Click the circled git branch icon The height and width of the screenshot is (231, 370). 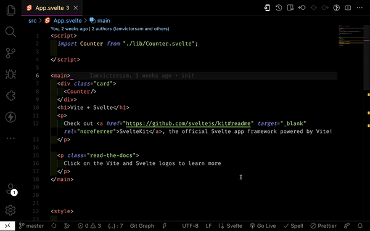[337, 8]
